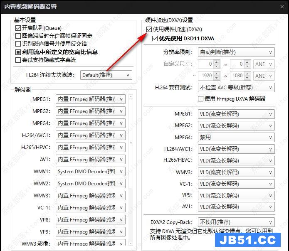Uncheck 使用硬件加速 (DXVA) checkbox
This screenshot has height=251, width=289.
tap(149, 30)
